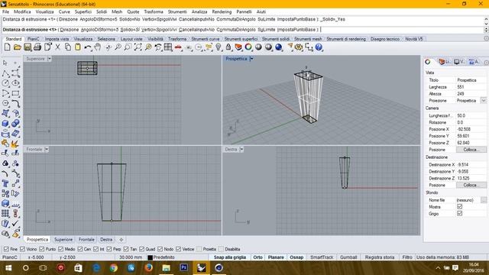
Task: Open the Solidi menu
Action: tap(102, 11)
